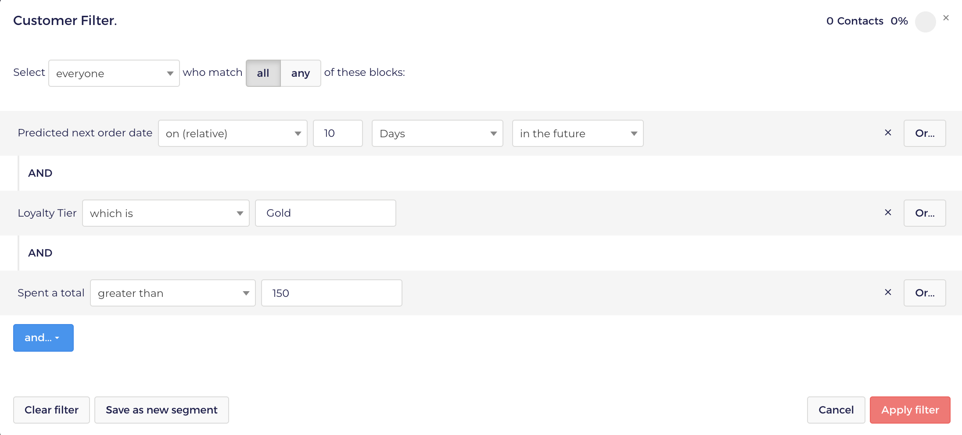962x435 pixels.
Task: Click the Spent a total label
Action: click(x=51, y=293)
